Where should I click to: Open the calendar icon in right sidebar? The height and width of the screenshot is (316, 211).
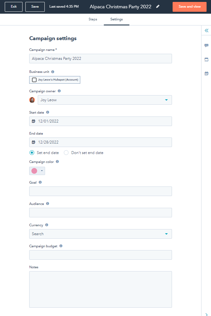tap(206, 74)
